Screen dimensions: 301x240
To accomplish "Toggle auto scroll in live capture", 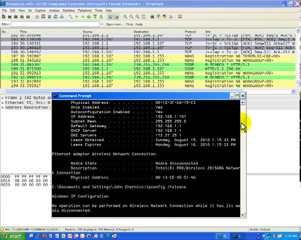I will pyautogui.click(x=116, y=17).
